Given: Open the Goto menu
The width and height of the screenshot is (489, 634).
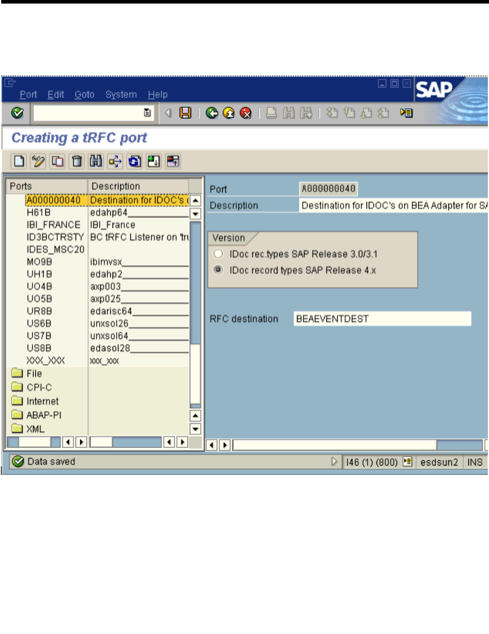Looking at the screenshot, I should point(84,95).
